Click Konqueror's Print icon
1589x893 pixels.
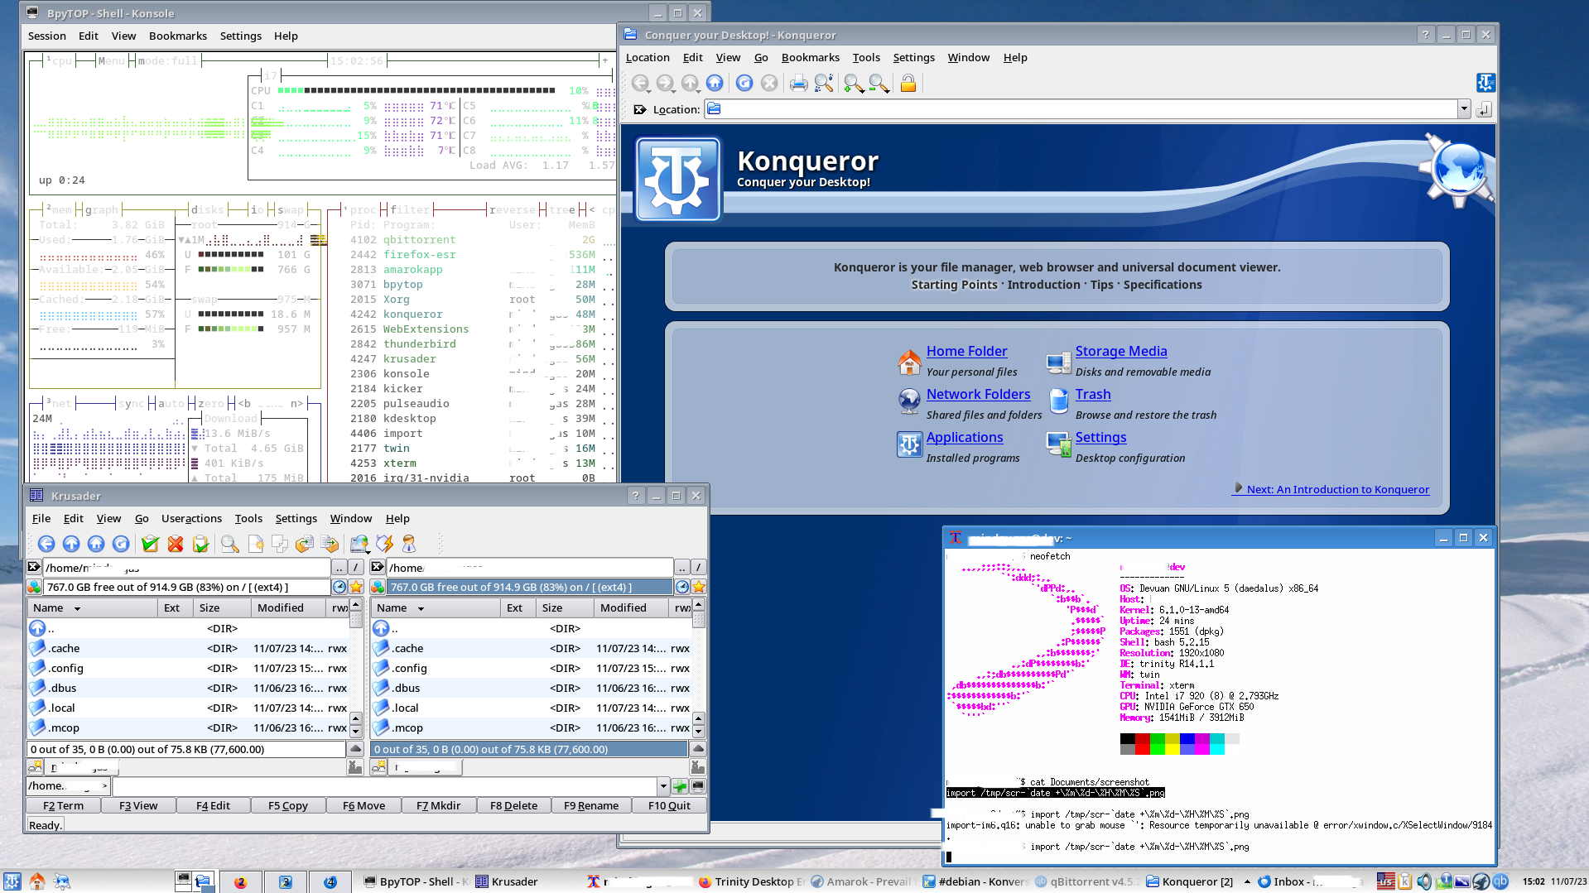pyautogui.click(x=798, y=83)
